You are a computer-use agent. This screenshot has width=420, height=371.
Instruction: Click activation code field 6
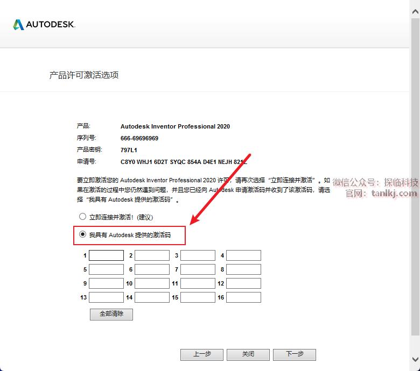coord(152,269)
